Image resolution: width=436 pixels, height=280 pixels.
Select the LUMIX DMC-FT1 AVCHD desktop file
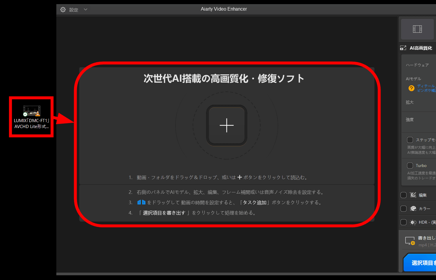(31, 117)
